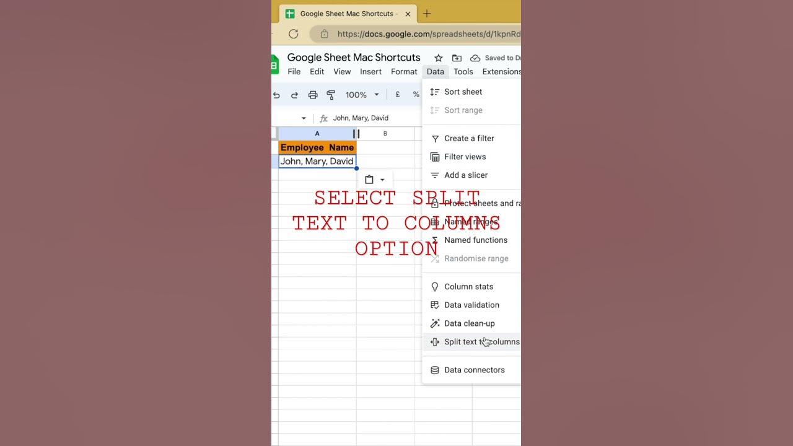Open the Extensions menu
The height and width of the screenshot is (446, 793).
502,72
